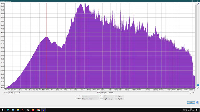Launch Firefox from the taskbar
Image resolution: width=200 pixels, height=112 pixels.
pyautogui.click(x=33, y=110)
